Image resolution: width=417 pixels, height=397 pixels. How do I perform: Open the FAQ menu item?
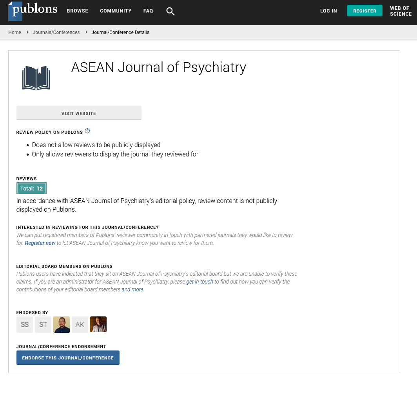148,11
